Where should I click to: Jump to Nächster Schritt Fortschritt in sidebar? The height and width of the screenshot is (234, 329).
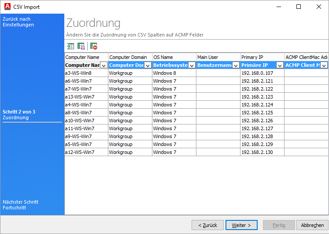coord(20,205)
